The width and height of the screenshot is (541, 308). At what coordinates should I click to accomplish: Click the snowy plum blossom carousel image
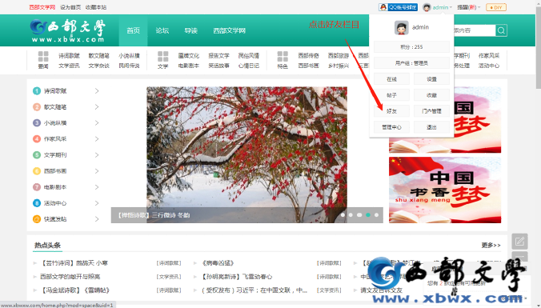click(246, 154)
